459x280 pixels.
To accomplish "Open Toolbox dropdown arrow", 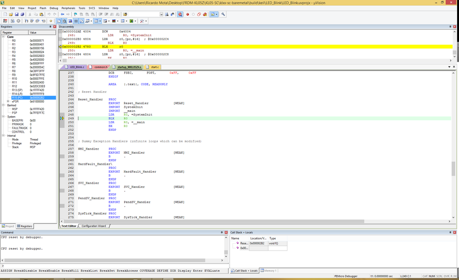I will (x=146, y=21).
